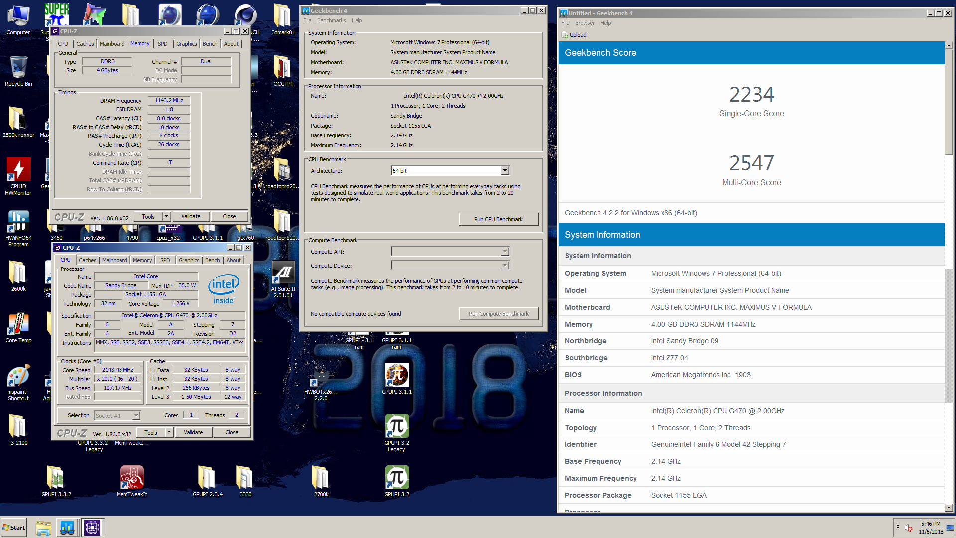Select Caches tab in upper CPU-Z window

(x=85, y=44)
